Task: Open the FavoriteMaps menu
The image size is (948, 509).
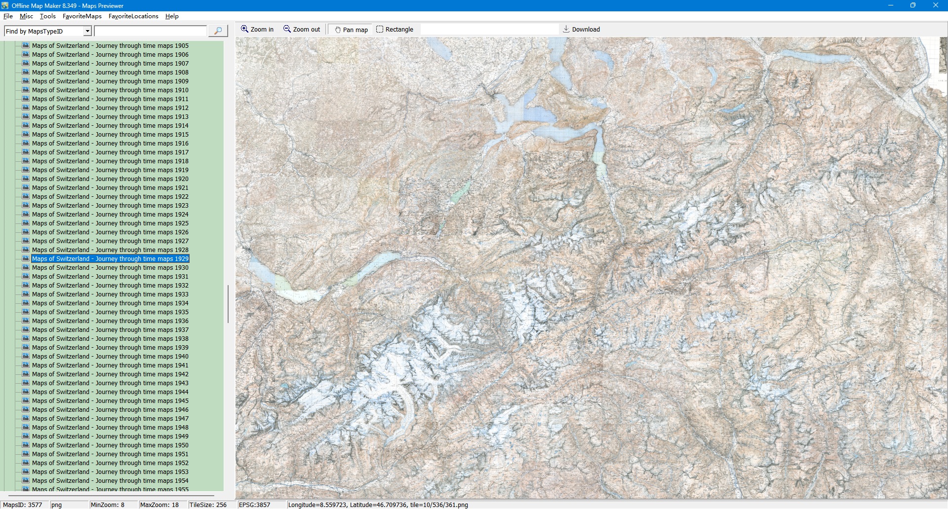Action: click(82, 16)
